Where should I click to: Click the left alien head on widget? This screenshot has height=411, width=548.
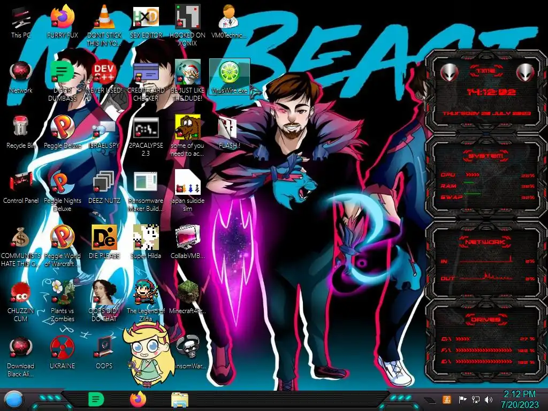[449, 73]
